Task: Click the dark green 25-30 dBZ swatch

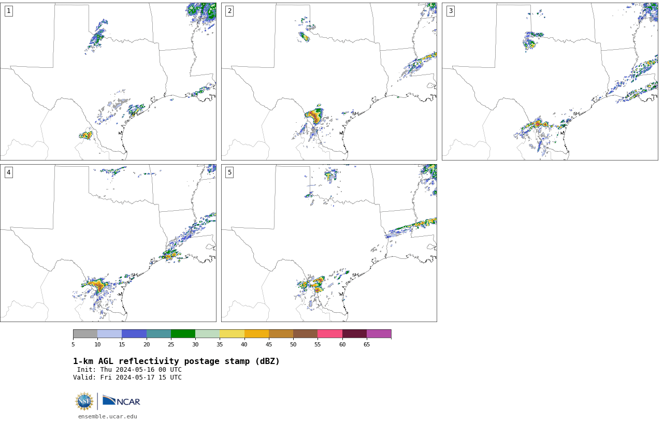Action: click(x=183, y=333)
